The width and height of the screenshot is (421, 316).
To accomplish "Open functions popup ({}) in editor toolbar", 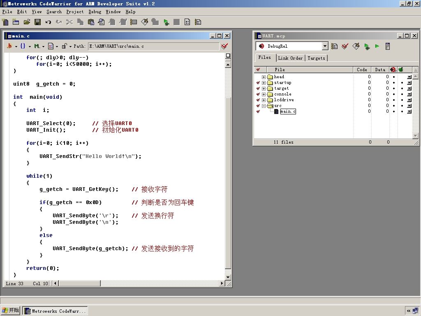I will click(x=25, y=46).
